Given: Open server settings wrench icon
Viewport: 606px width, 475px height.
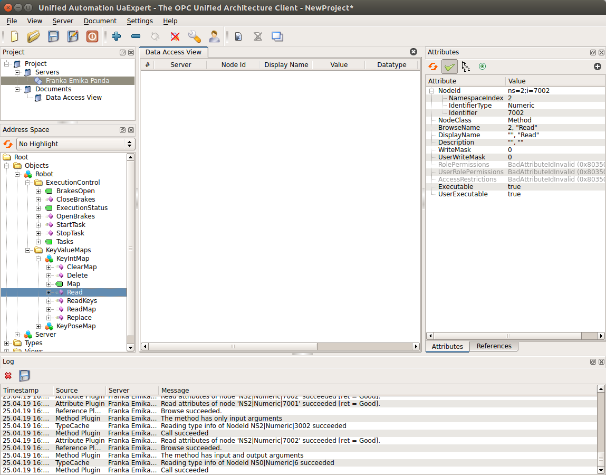Looking at the screenshot, I should [194, 36].
